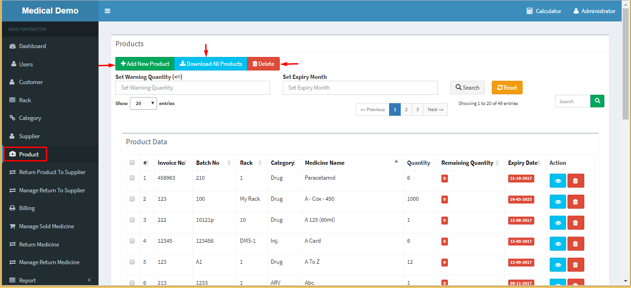Open the Calculator from top bar

click(544, 11)
